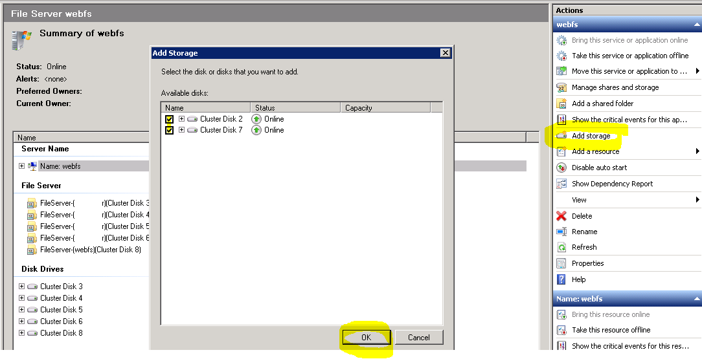The width and height of the screenshot is (702, 359).
Task: Open the View submenu arrow
Action: tap(697, 199)
